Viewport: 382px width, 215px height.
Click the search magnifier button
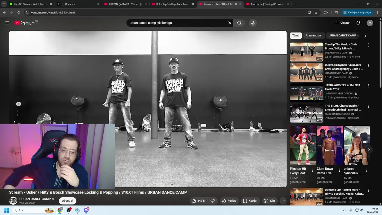[x=239, y=23]
